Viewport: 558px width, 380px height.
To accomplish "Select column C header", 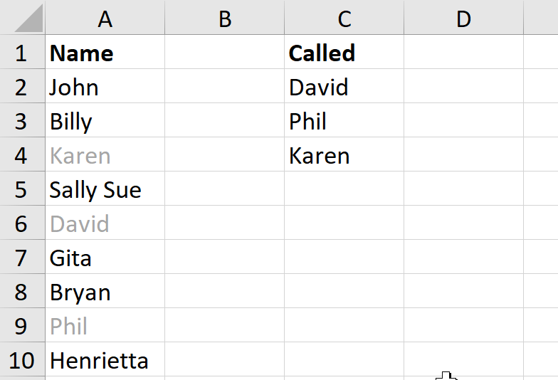I will pyautogui.click(x=344, y=19).
